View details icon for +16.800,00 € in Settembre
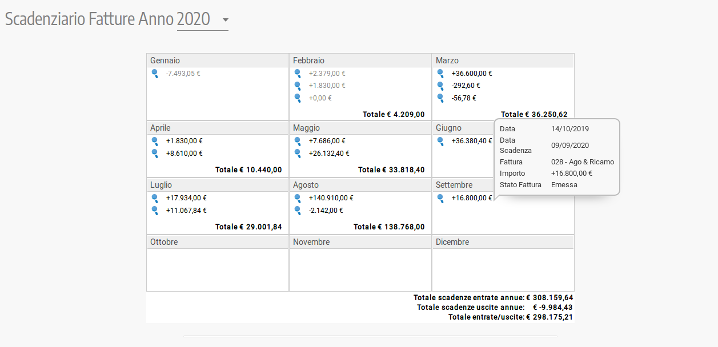 pos(440,198)
